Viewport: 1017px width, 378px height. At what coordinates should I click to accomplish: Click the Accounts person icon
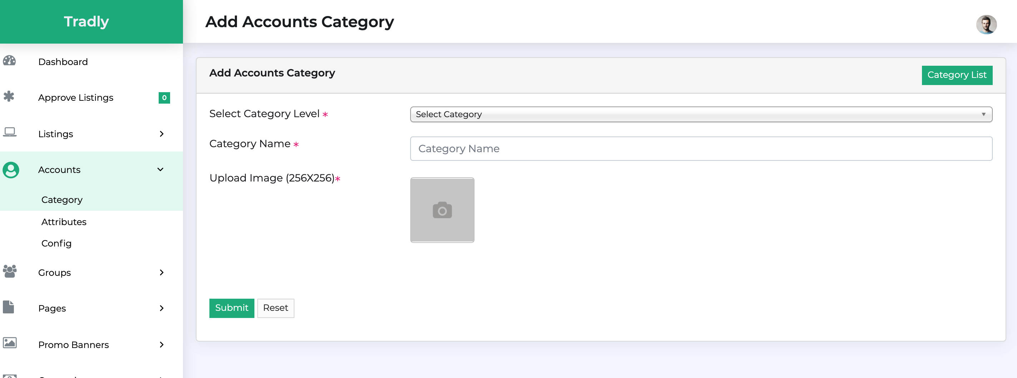[11, 170]
